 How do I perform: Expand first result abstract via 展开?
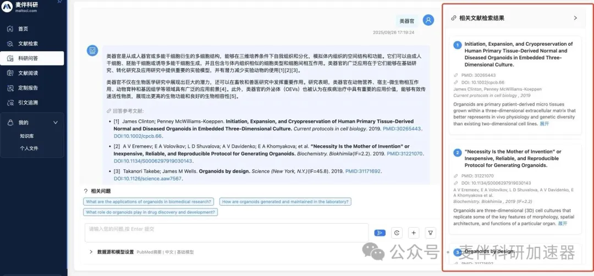pos(544,124)
